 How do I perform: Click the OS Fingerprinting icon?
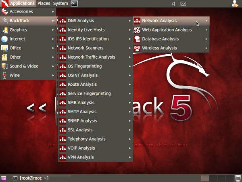pyautogui.click(x=63, y=66)
